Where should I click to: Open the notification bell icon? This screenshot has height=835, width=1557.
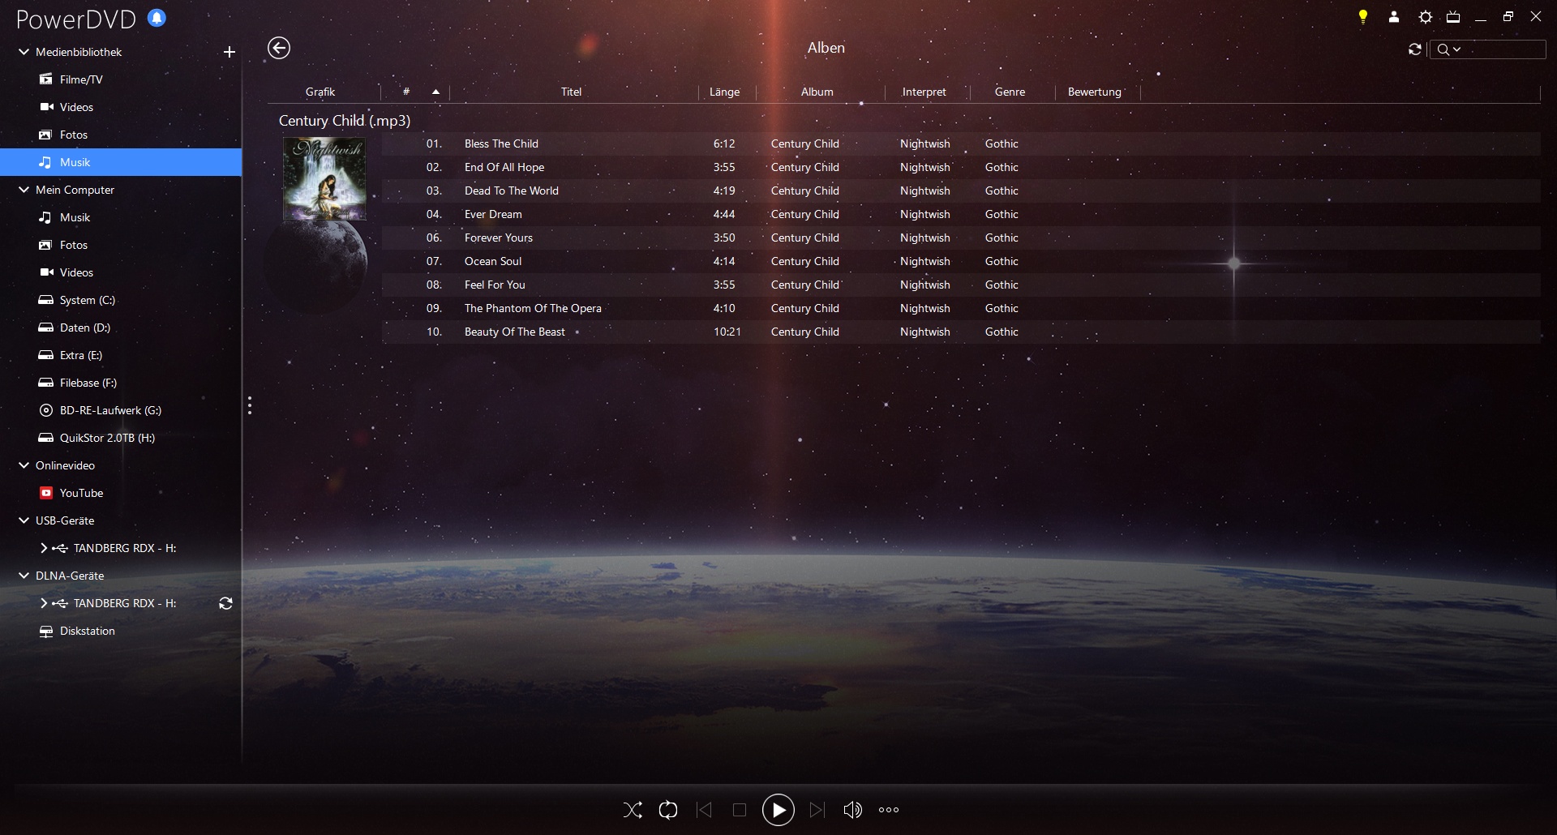(157, 18)
